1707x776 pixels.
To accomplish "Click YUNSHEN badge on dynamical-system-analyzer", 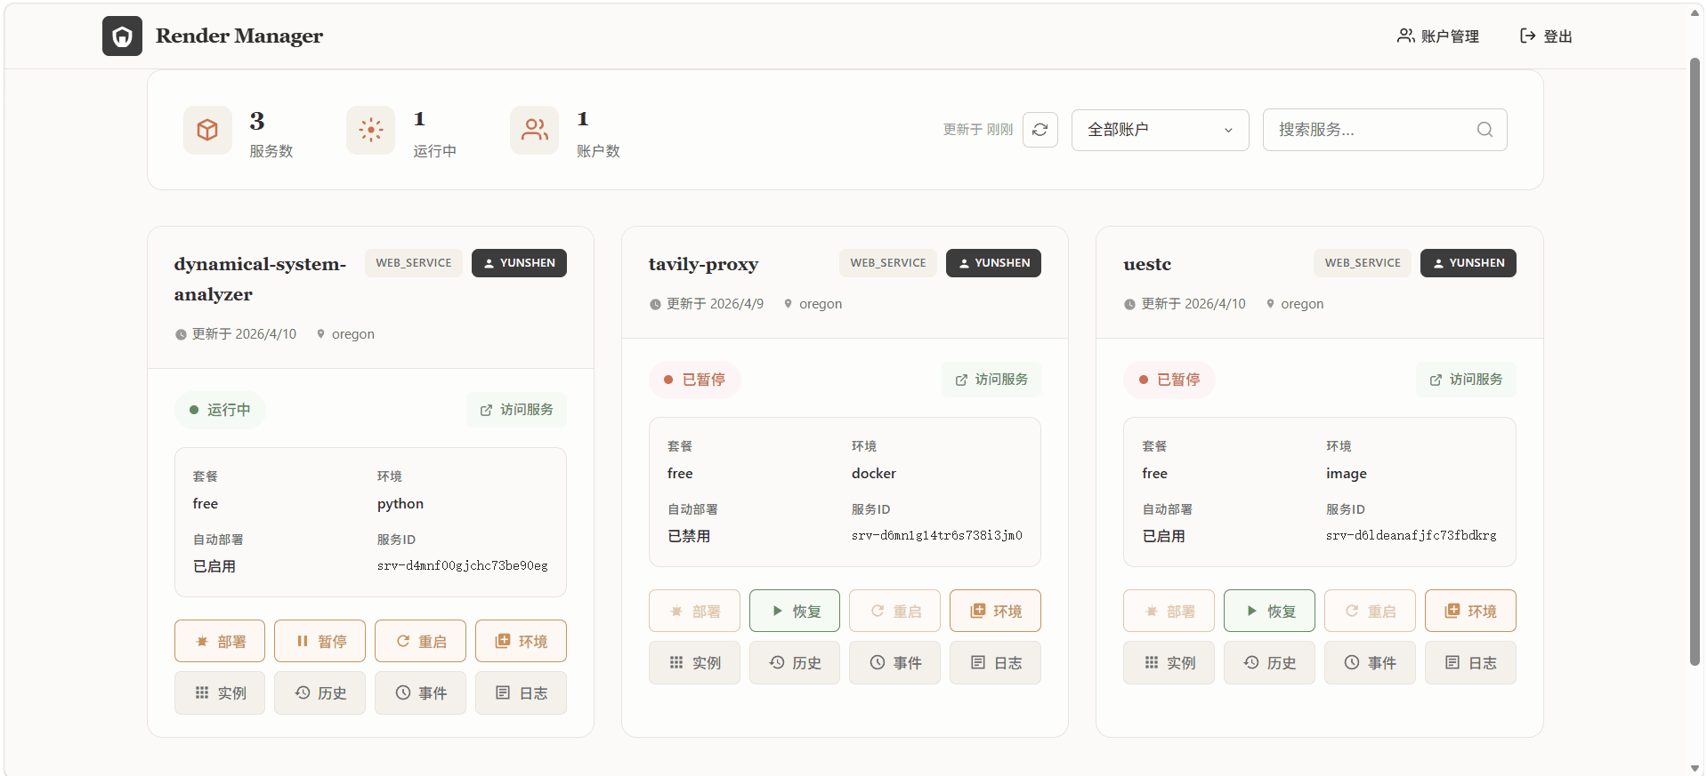I will click(x=519, y=263).
